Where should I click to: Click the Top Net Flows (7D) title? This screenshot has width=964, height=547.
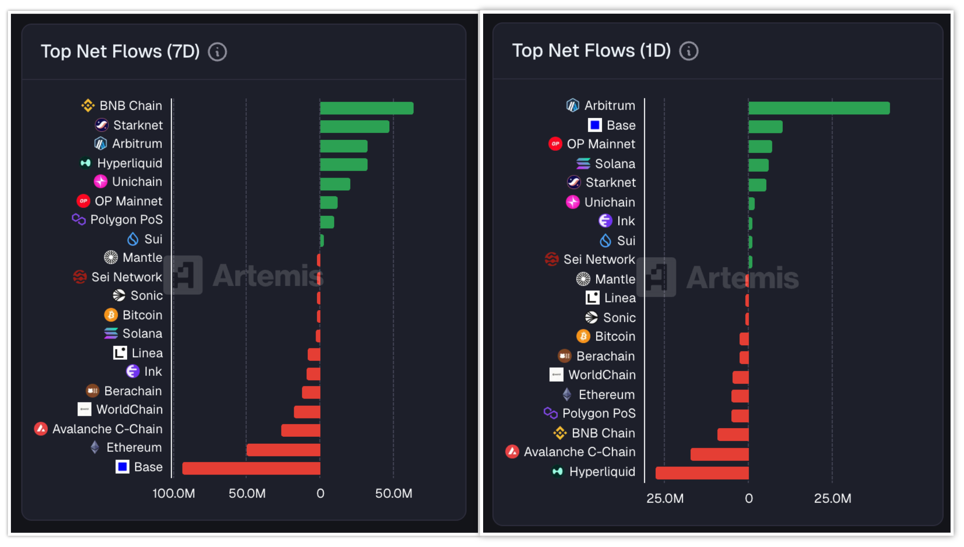[120, 51]
